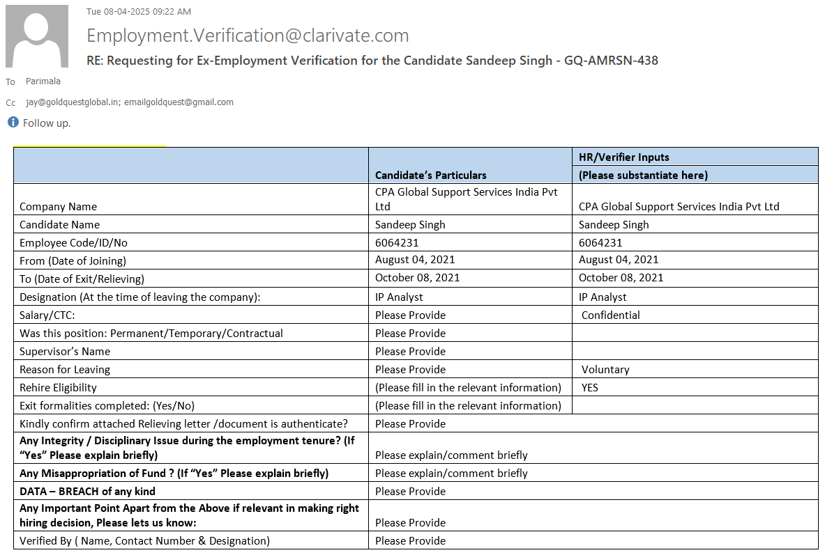Click Please Provide next to Verified By
Viewport: 825px width, 555px height.
coord(410,541)
